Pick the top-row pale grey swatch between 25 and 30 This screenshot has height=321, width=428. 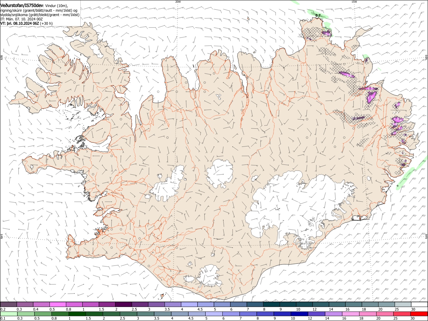click(403, 304)
